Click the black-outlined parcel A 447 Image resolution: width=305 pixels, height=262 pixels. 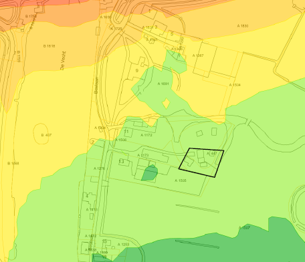201,162
